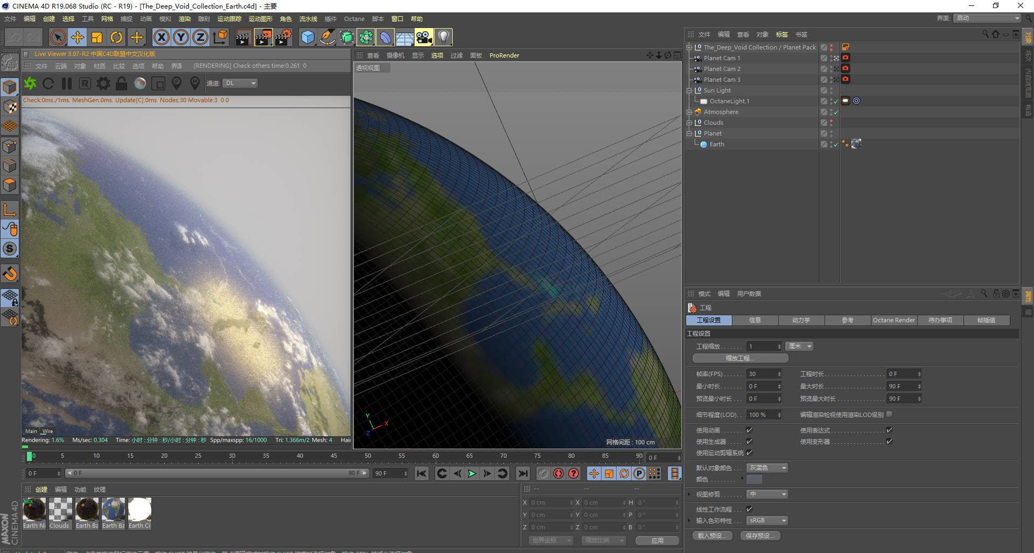The width and height of the screenshot is (1034, 553).
Task: Add a Cube primitive object
Action: [x=308, y=37]
